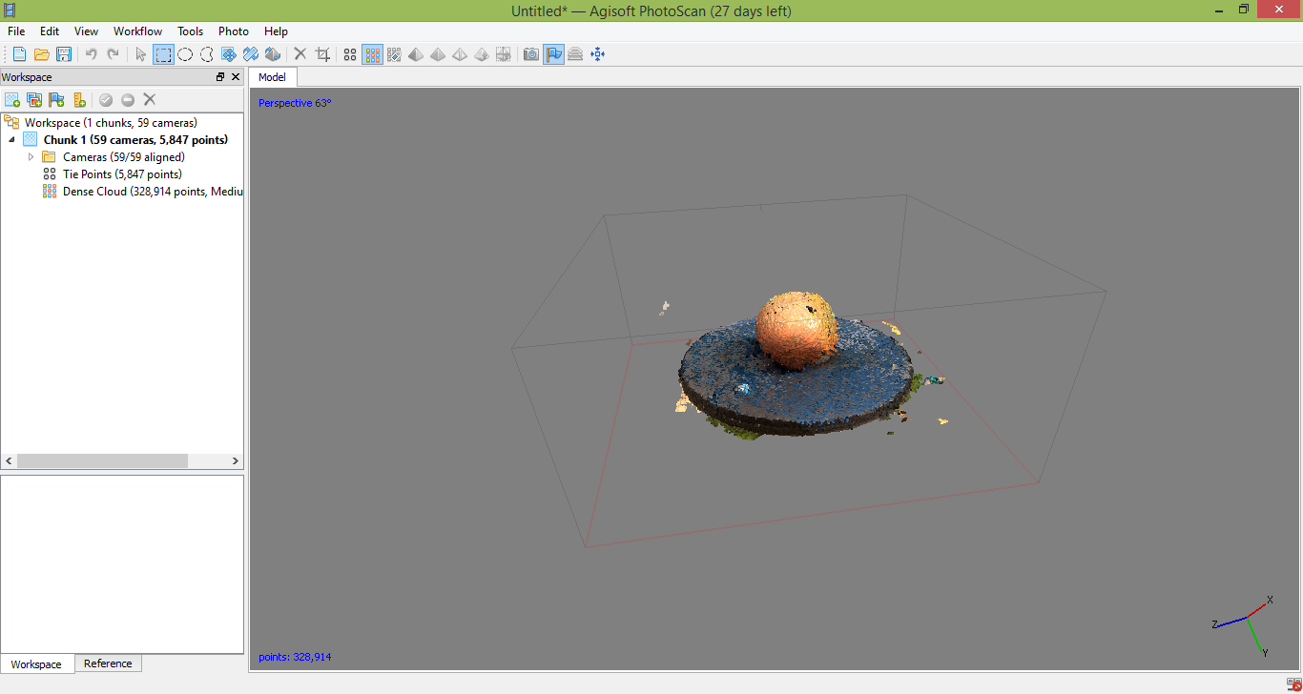Enable items with the check circle icon
1303x694 pixels.
(x=106, y=99)
